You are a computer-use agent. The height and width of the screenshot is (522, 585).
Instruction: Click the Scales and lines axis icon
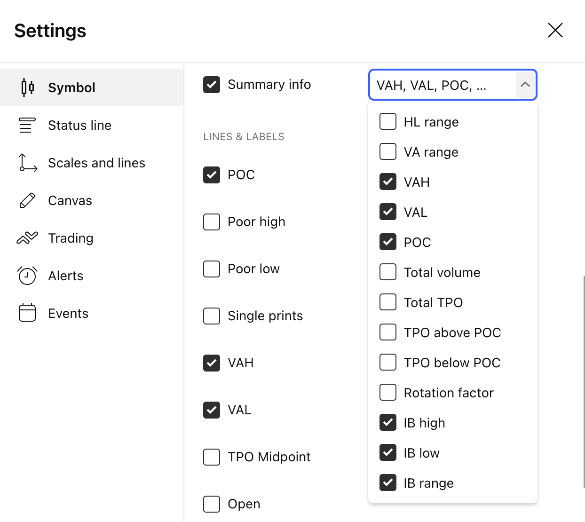tap(27, 163)
